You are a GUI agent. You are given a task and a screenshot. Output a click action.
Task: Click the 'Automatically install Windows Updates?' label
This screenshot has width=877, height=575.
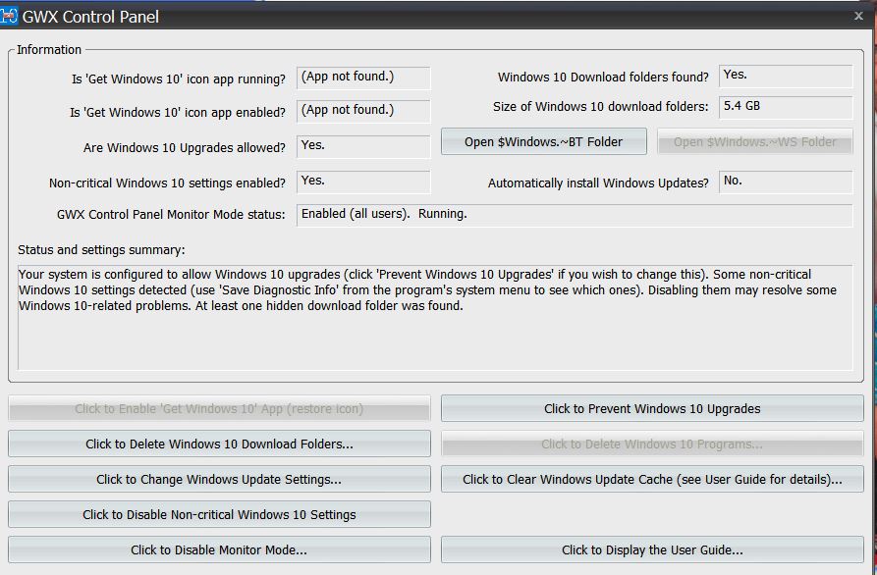(x=598, y=183)
